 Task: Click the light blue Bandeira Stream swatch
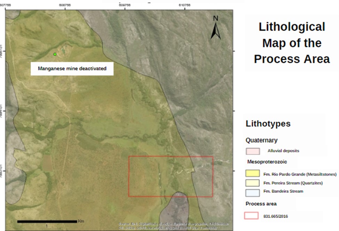[253, 191]
